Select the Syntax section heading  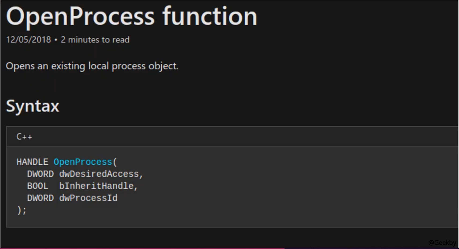pyautogui.click(x=32, y=106)
